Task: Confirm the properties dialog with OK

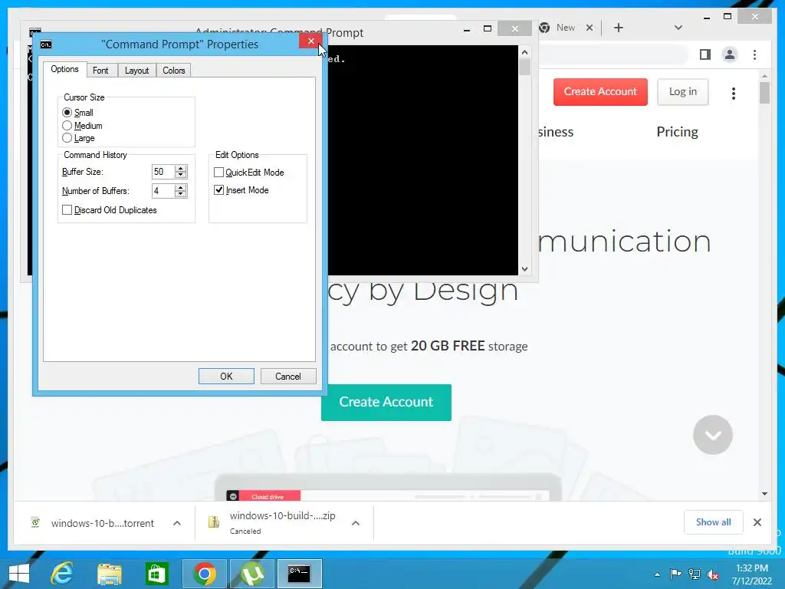Action: coord(226,376)
